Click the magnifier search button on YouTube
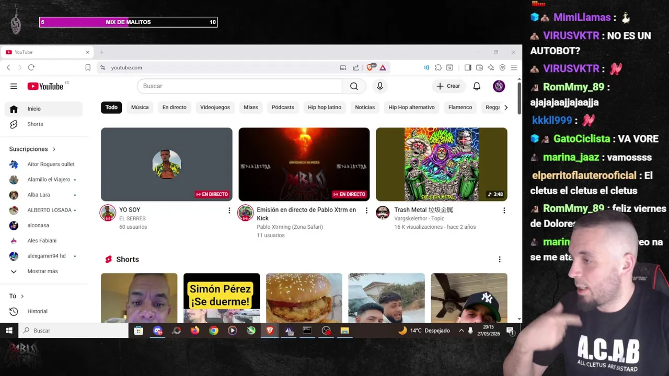Screen dimensions: 669x376 point(354,86)
